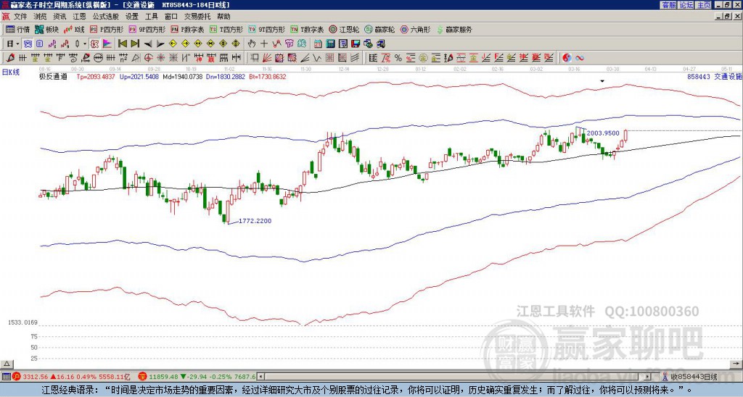This screenshot has width=743, height=397.
Task: Click the 858443 交通设施 code label
Action: [715, 77]
